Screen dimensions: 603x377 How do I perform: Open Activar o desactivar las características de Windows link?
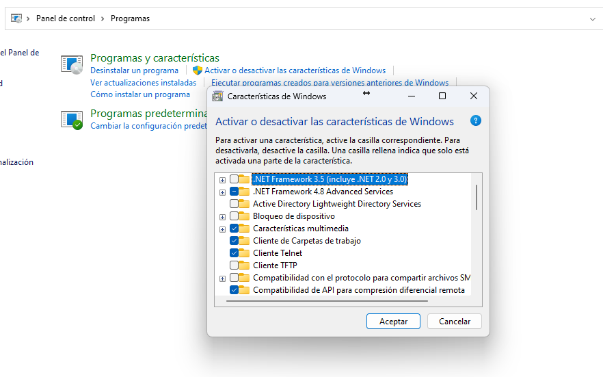295,70
